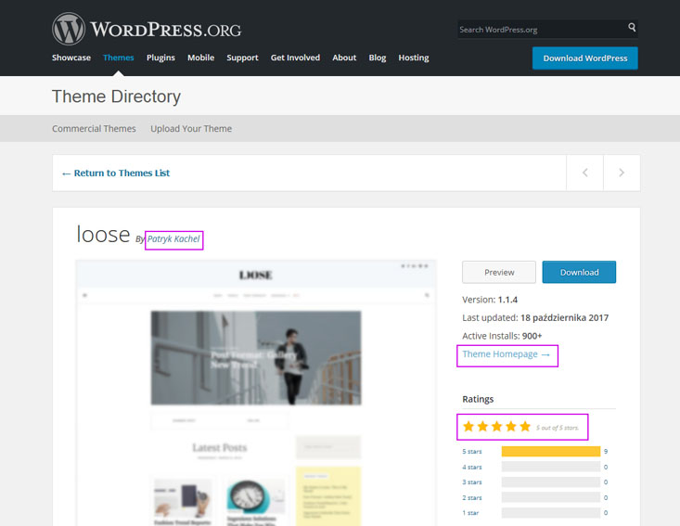Open the Plugins menu item
Screen dimensions: 680x526
coord(160,58)
